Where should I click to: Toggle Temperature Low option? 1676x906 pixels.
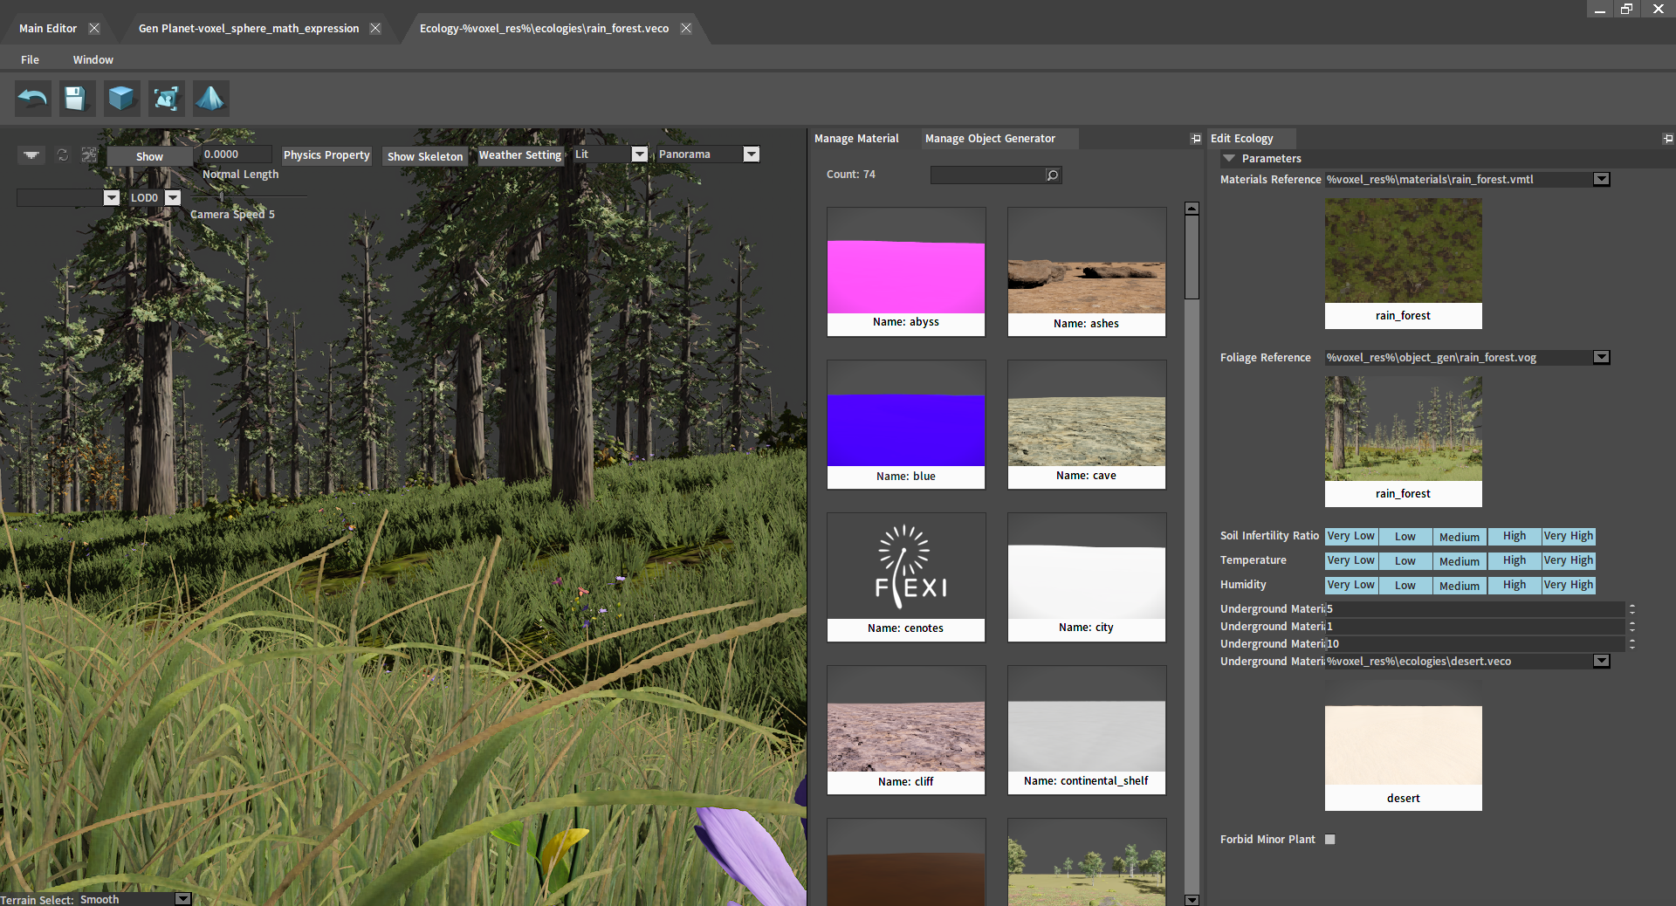coord(1405,560)
